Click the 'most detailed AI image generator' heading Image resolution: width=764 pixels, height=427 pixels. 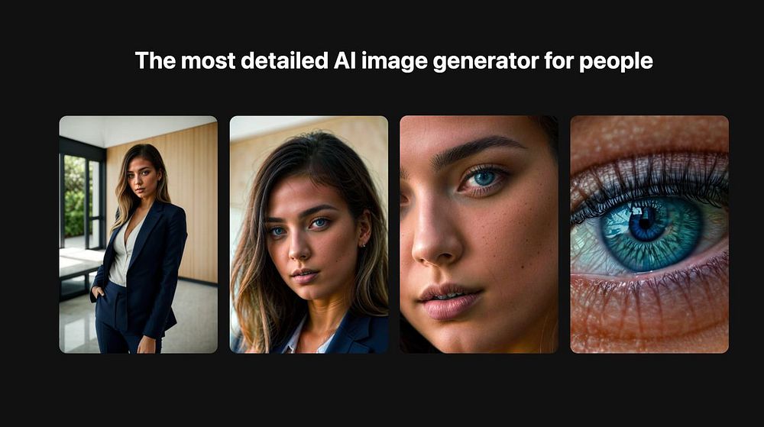(x=393, y=61)
